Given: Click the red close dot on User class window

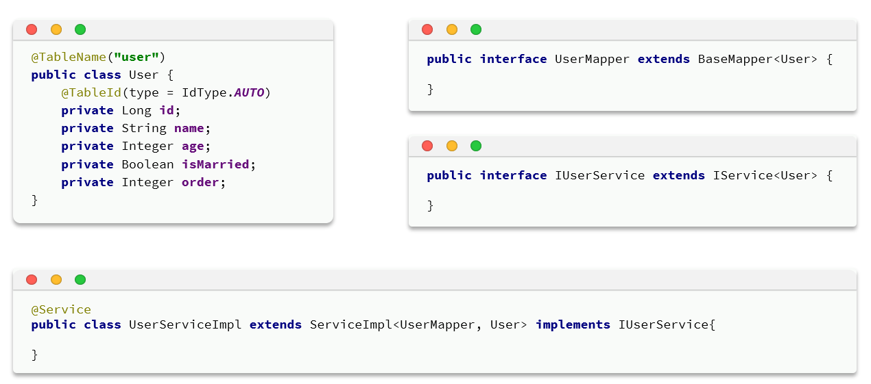Looking at the screenshot, I should point(32,29).
